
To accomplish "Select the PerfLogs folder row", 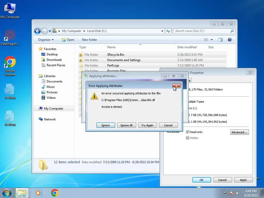I will coord(152,65).
